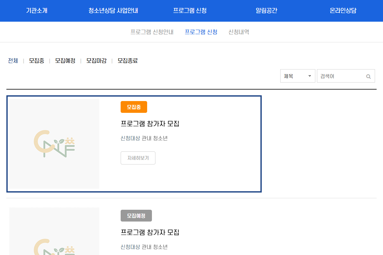Show 전체 programs filter

point(13,61)
